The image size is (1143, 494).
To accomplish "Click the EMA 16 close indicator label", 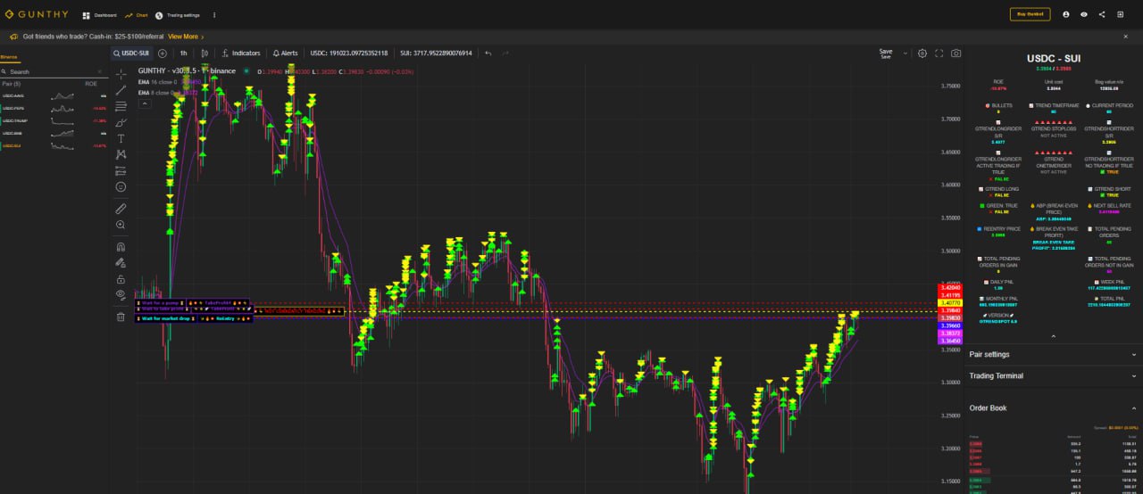I will [157, 81].
